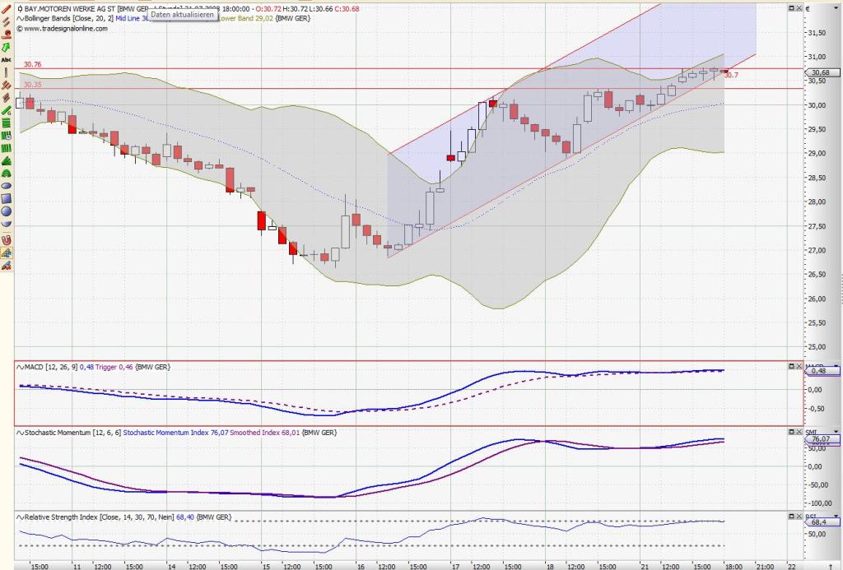Click the MACD [12, 26, 9] label
The height and width of the screenshot is (570, 843).
(x=51, y=367)
